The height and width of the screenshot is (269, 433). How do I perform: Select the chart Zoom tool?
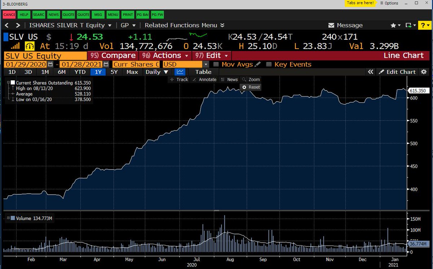tap(251, 79)
